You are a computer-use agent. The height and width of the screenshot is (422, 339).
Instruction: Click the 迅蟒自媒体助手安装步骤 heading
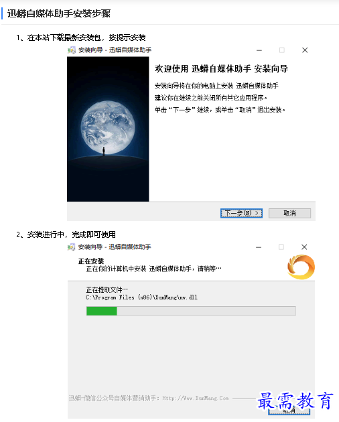(x=59, y=13)
